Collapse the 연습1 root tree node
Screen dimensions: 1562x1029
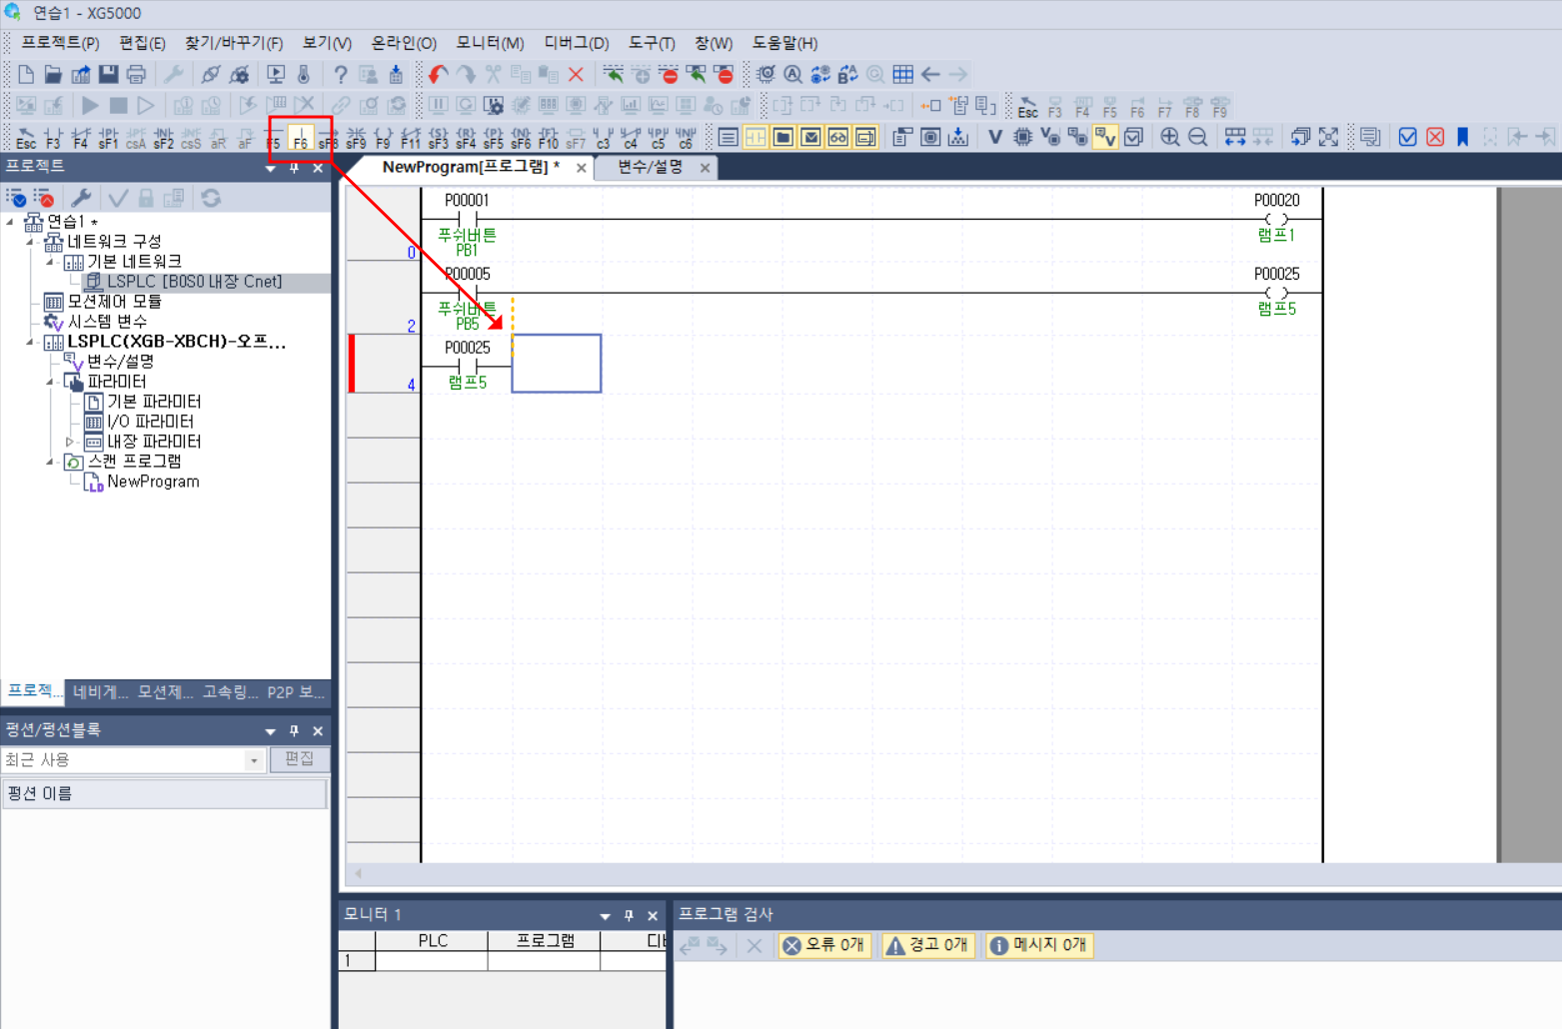(x=11, y=222)
